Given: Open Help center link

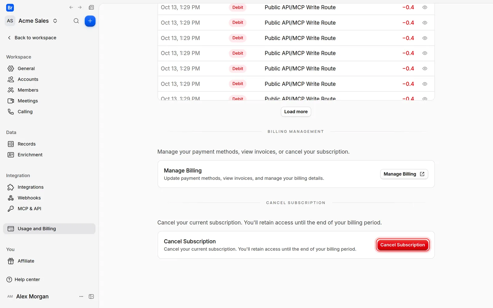Looking at the screenshot, I should tap(23, 279).
